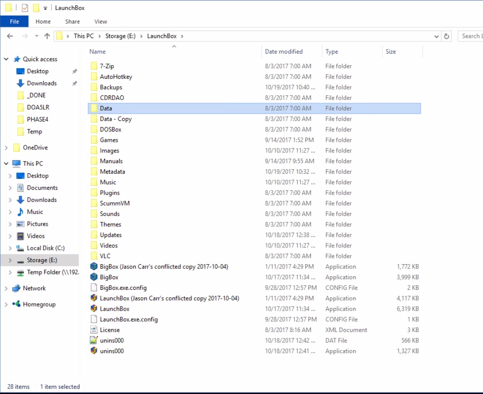Refresh the current folder view
Viewport: 483px width, 394px height.
click(447, 36)
